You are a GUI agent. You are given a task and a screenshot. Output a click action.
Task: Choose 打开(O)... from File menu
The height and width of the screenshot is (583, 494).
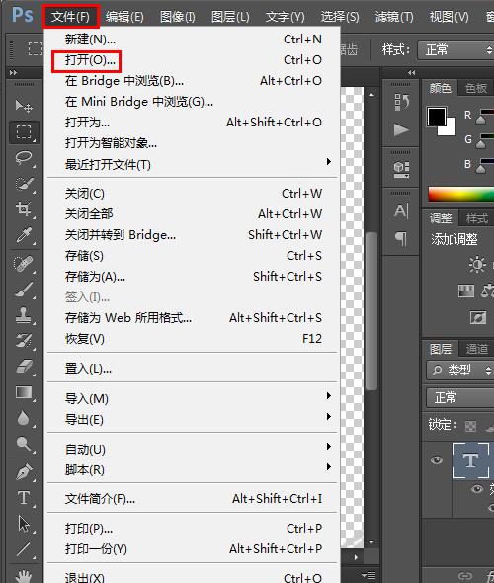tap(193, 60)
